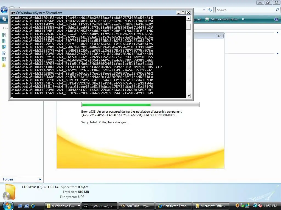Open cmd.exe system menu icon in title bar
The width and height of the screenshot is (281, 210).
coord(13,13)
